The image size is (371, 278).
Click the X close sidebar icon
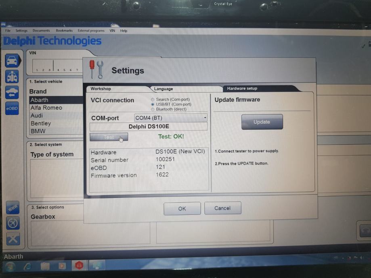pyautogui.click(x=13, y=239)
